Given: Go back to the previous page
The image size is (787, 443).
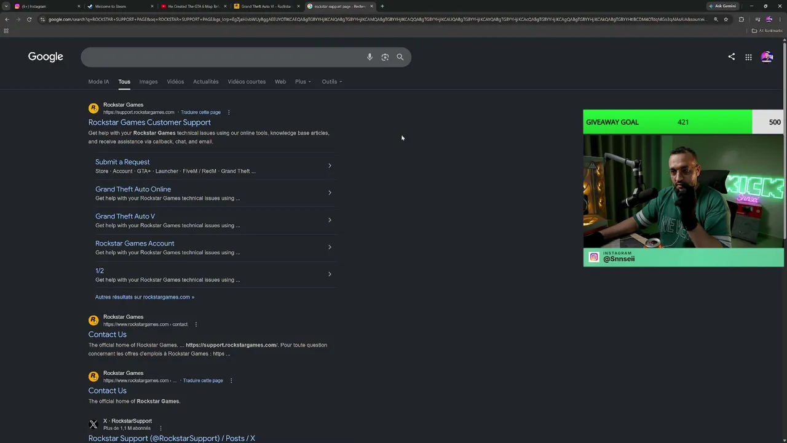Looking at the screenshot, I should tap(7, 19).
